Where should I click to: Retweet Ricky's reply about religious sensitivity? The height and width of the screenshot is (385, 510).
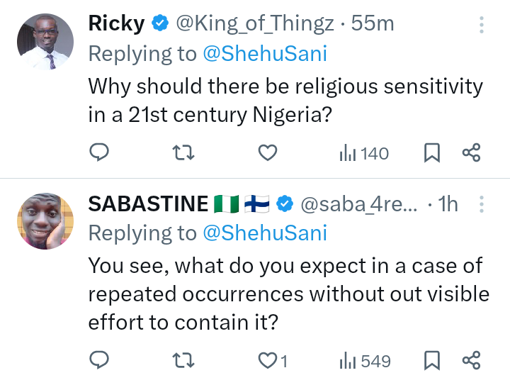183,152
